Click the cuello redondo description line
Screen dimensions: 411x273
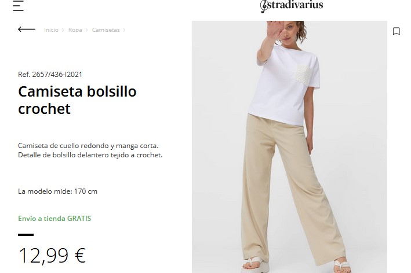88,146
